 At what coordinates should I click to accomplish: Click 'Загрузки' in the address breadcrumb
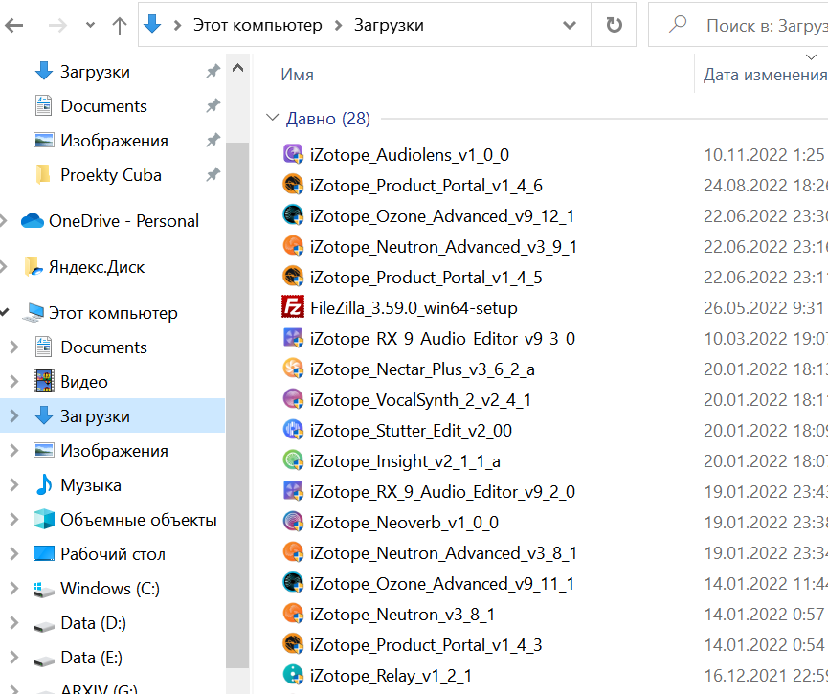pyautogui.click(x=389, y=25)
